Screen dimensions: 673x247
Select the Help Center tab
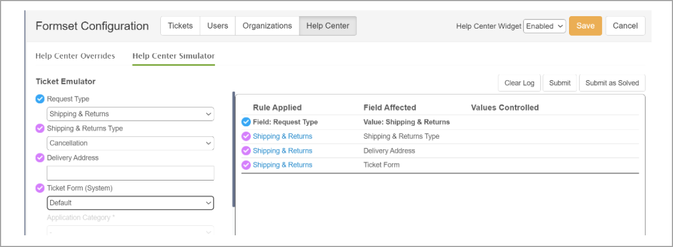(x=328, y=26)
